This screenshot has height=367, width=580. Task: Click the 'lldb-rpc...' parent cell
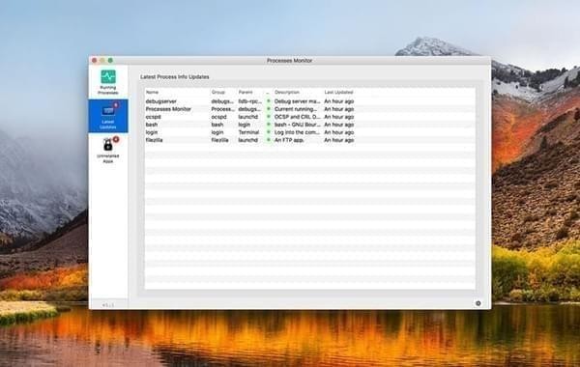point(250,101)
